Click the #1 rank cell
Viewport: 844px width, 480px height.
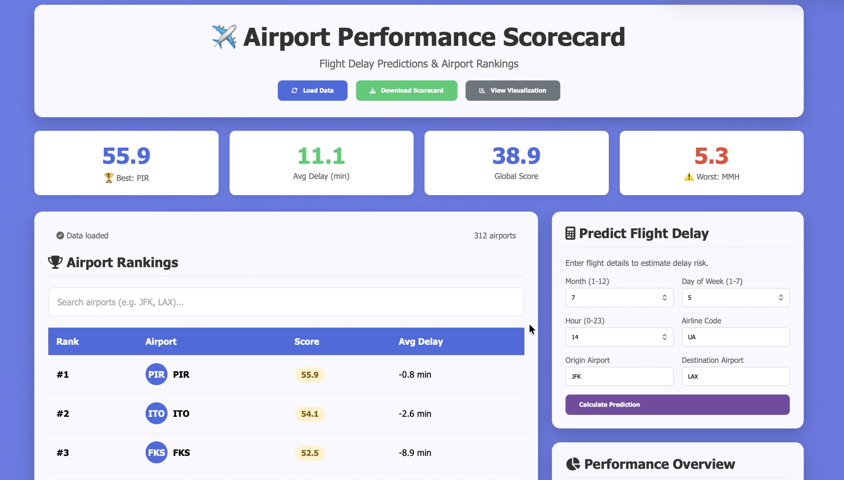63,375
